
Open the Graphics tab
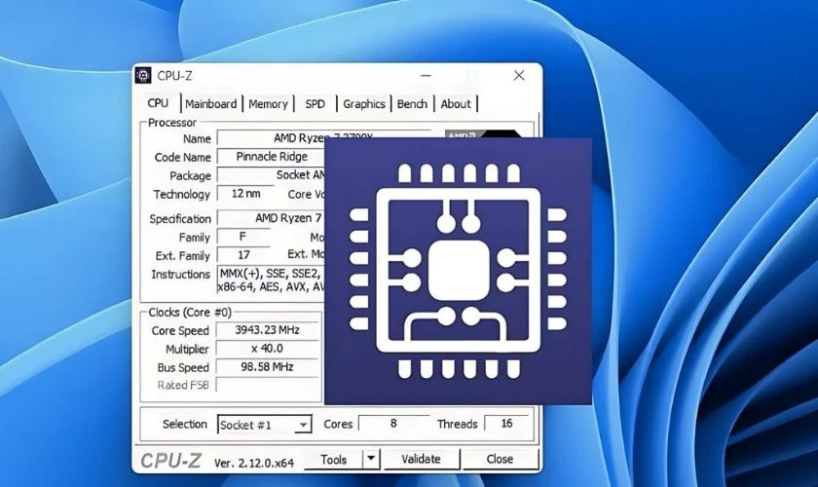click(364, 104)
